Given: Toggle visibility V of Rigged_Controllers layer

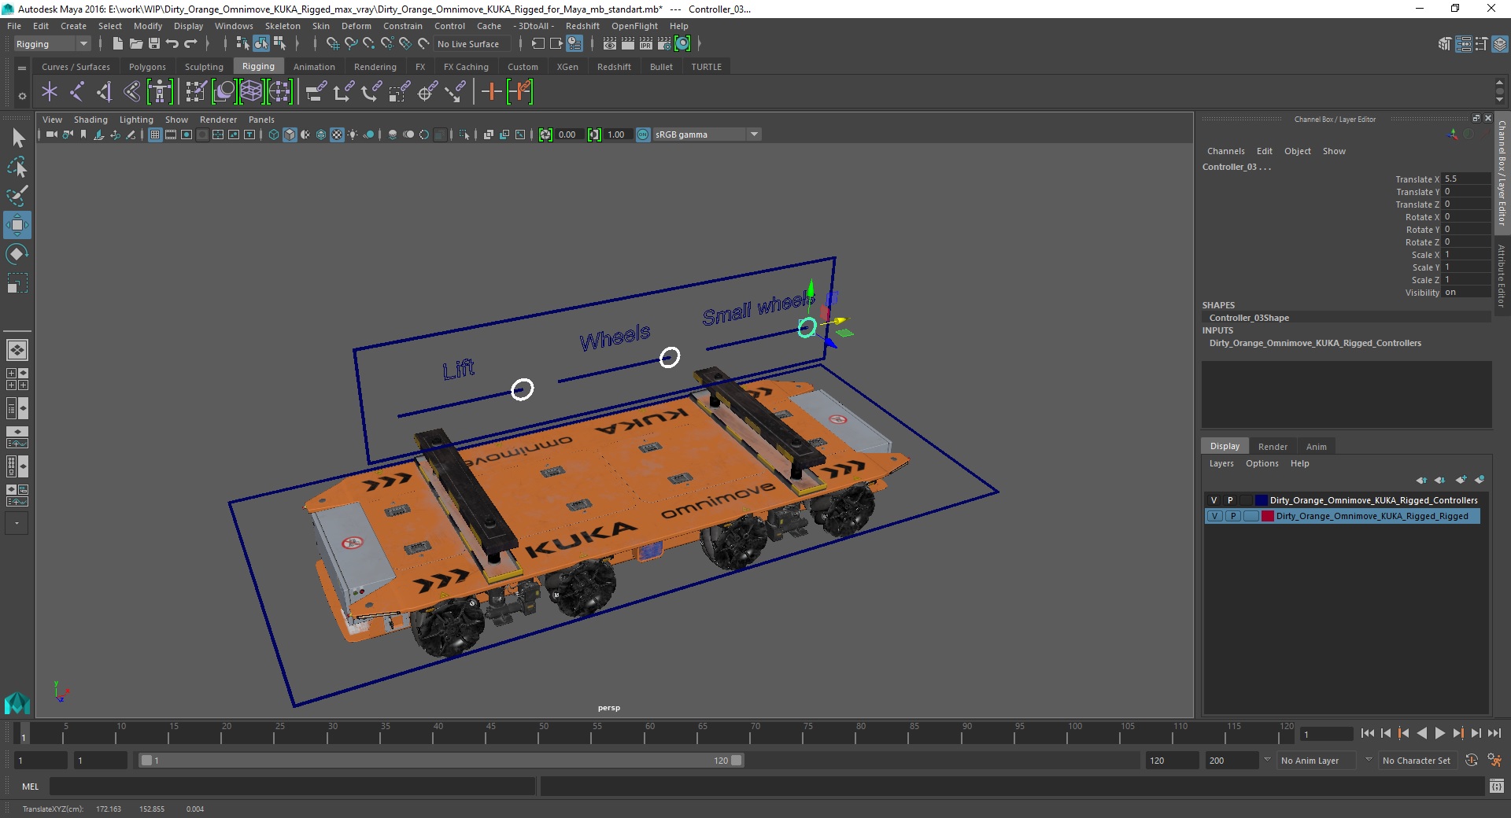Looking at the screenshot, I should pos(1214,500).
